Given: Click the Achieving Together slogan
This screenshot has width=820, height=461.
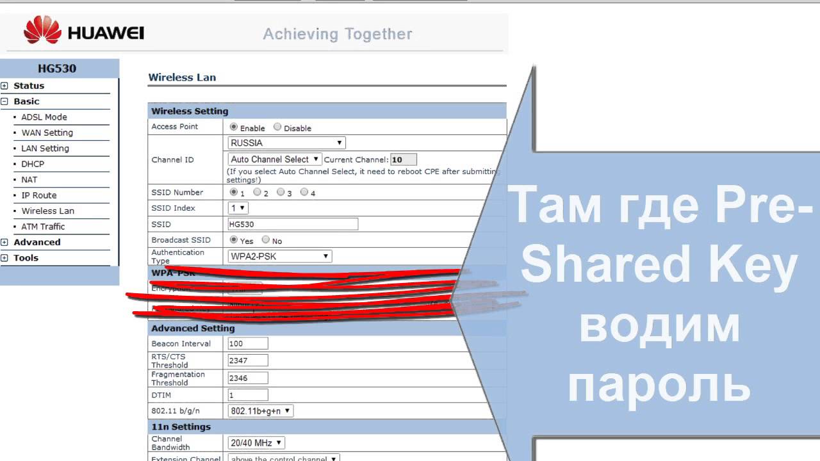Looking at the screenshot, I should click(338, 34).
